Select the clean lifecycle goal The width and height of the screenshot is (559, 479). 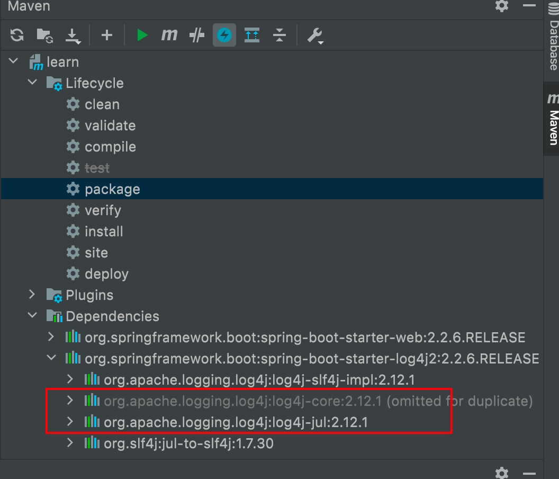point(102,104)
